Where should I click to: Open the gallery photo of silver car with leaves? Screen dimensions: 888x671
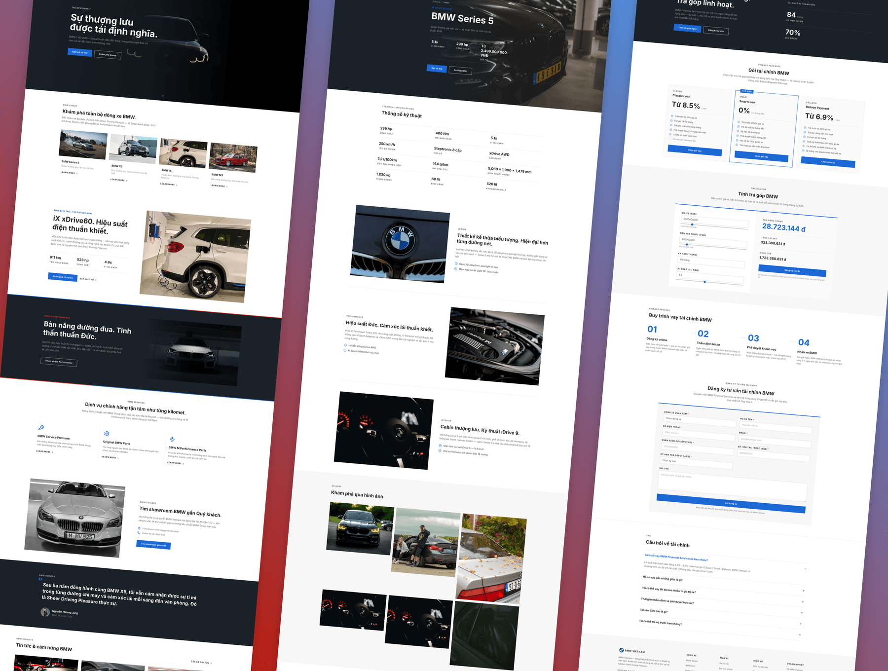tap(491, 559)
